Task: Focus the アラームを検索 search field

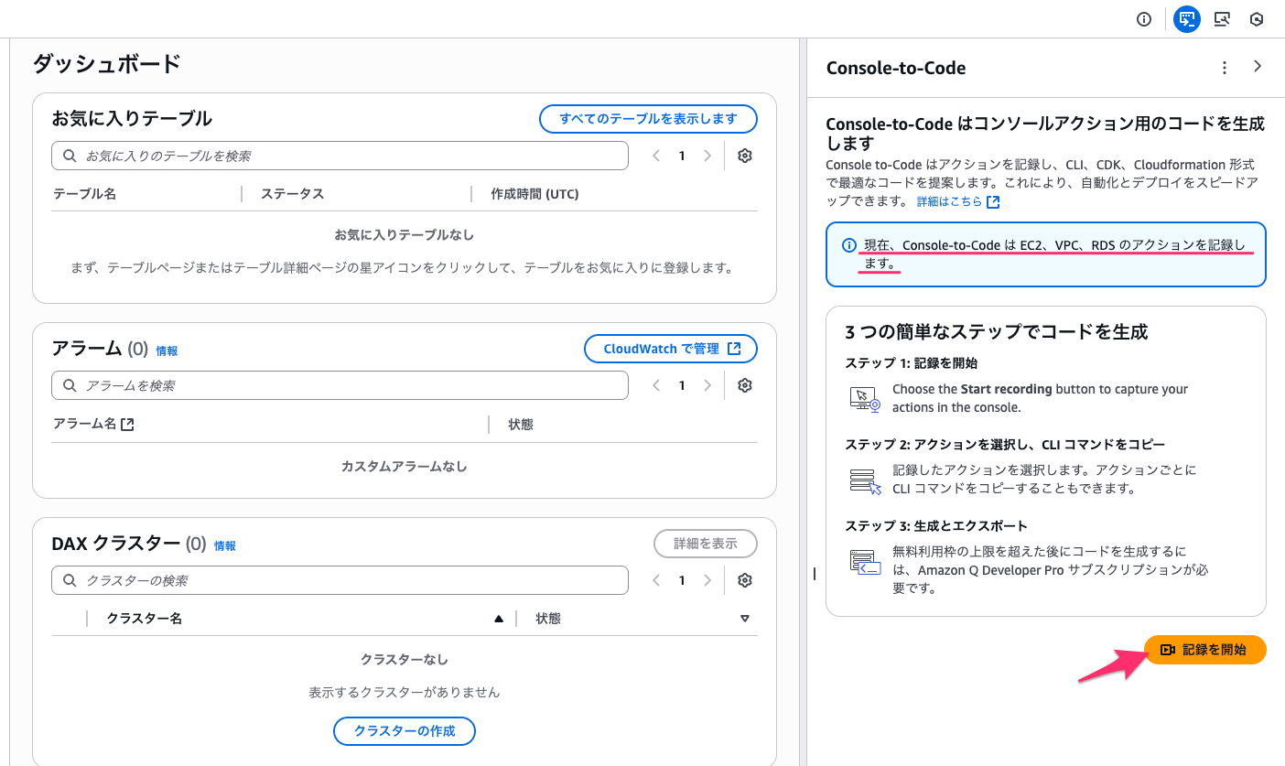Action: click(x=340, y=385)
